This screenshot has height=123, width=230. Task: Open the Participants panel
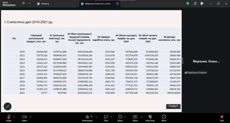point(87,118)
